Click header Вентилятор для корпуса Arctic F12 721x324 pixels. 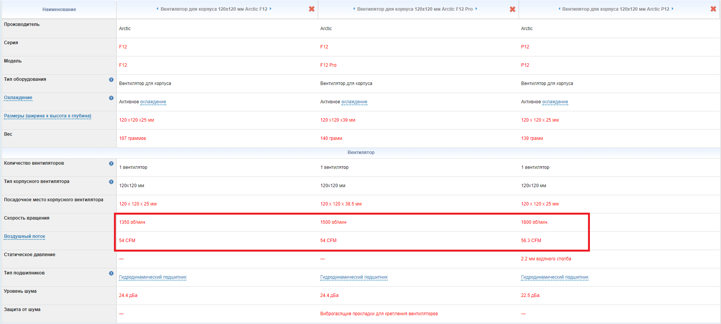214,9
